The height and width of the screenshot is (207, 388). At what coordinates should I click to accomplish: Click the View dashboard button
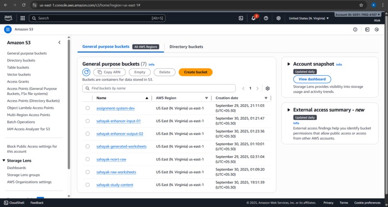tap(312, 79)
